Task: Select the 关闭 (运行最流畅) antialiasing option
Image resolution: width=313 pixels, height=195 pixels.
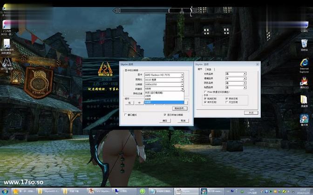Action: tap(164, 93)
